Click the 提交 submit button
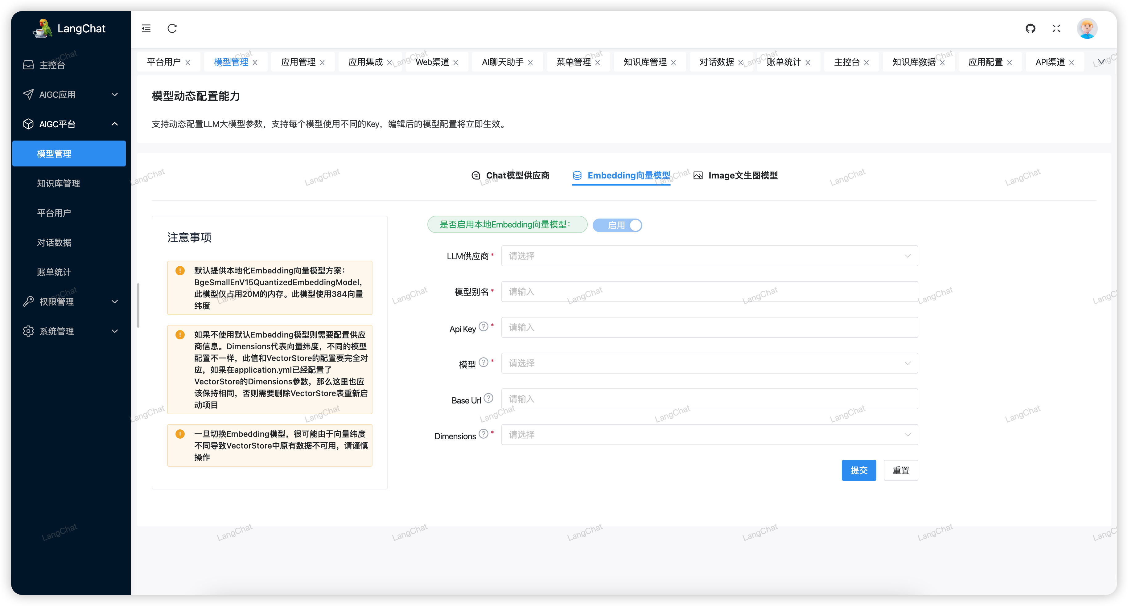 tap(859, 470)
